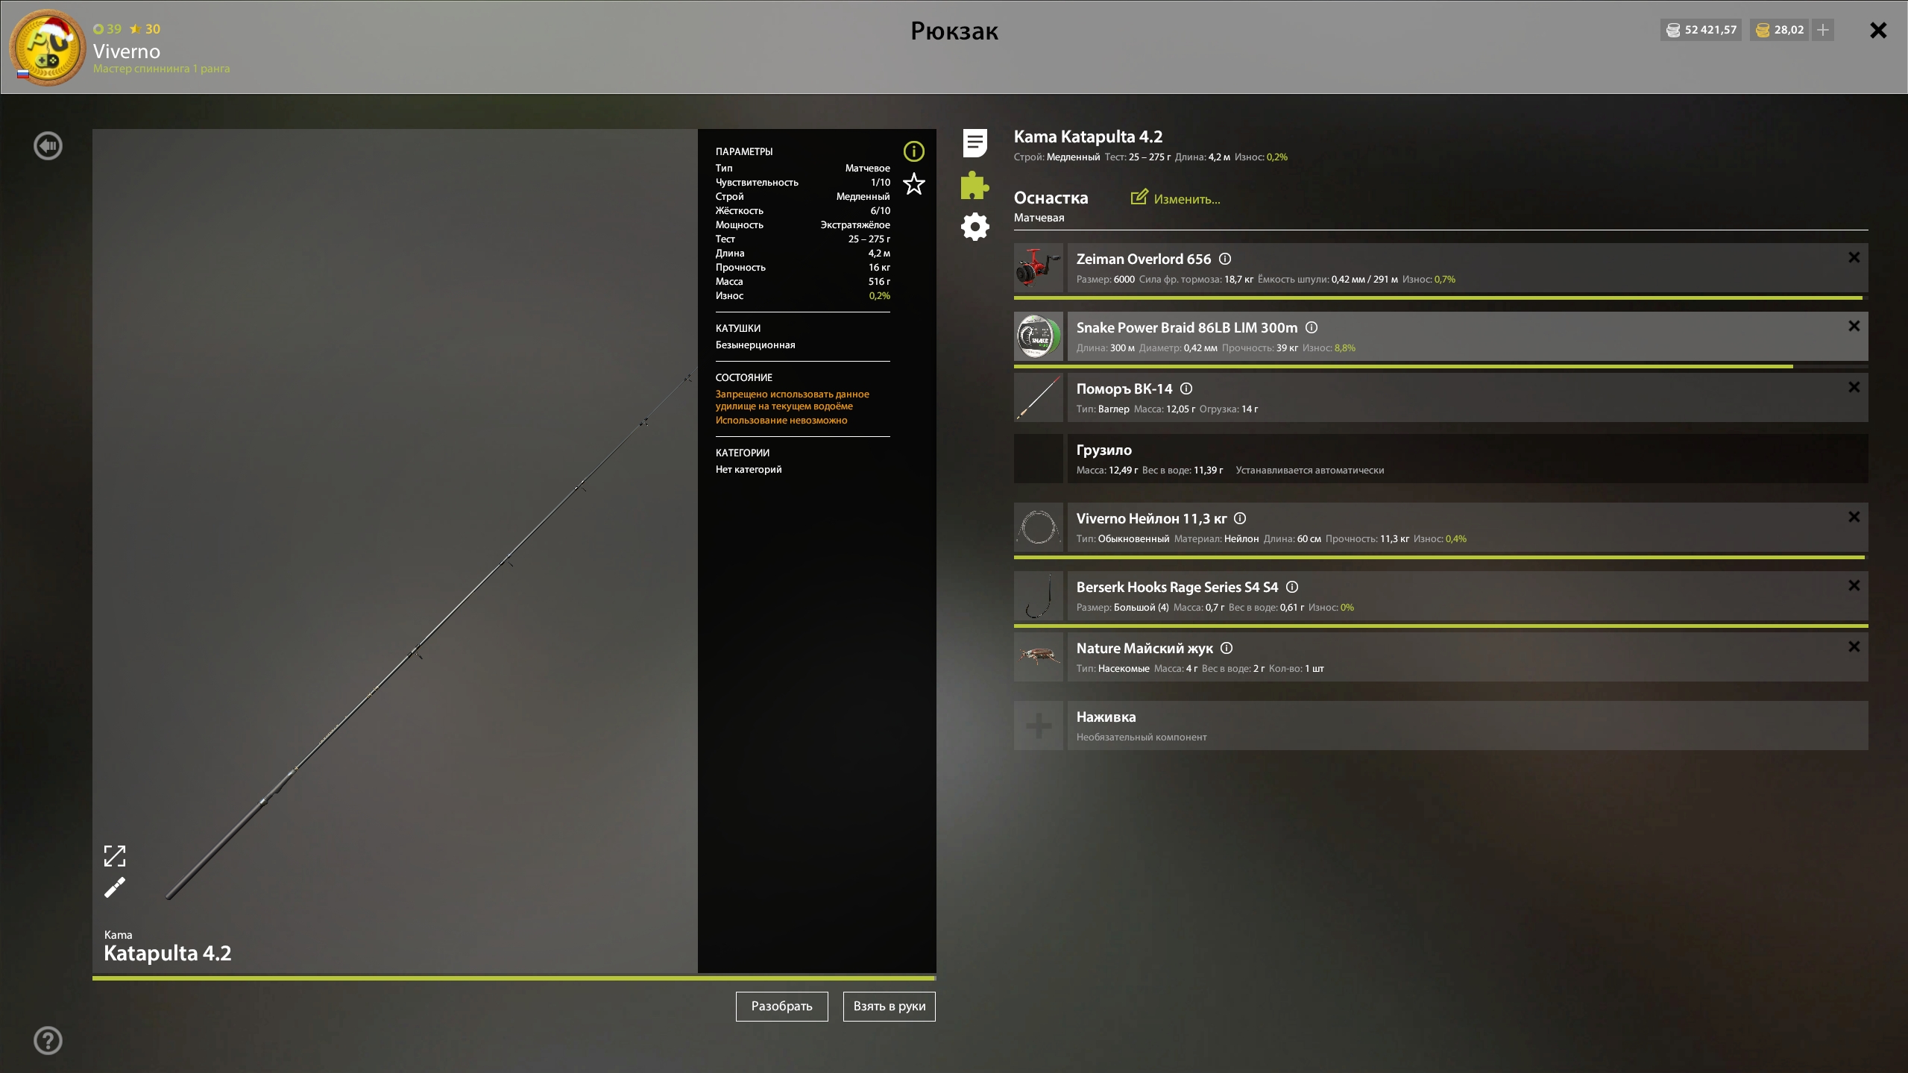The height and width of the screenshot is (1073, 1908).
Task: Open rod parameters info icon
Action: (x=913, y=151)
